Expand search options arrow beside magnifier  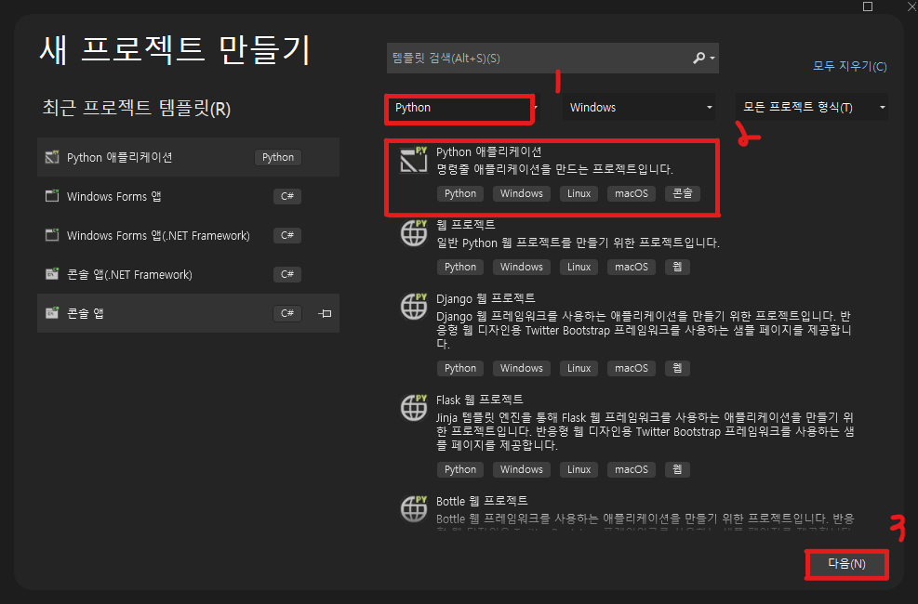(x=712, y=58)
